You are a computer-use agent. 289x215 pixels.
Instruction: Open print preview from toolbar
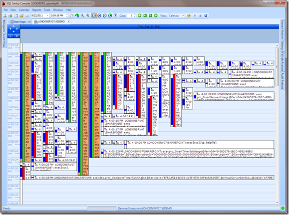[x=5, y=15]
